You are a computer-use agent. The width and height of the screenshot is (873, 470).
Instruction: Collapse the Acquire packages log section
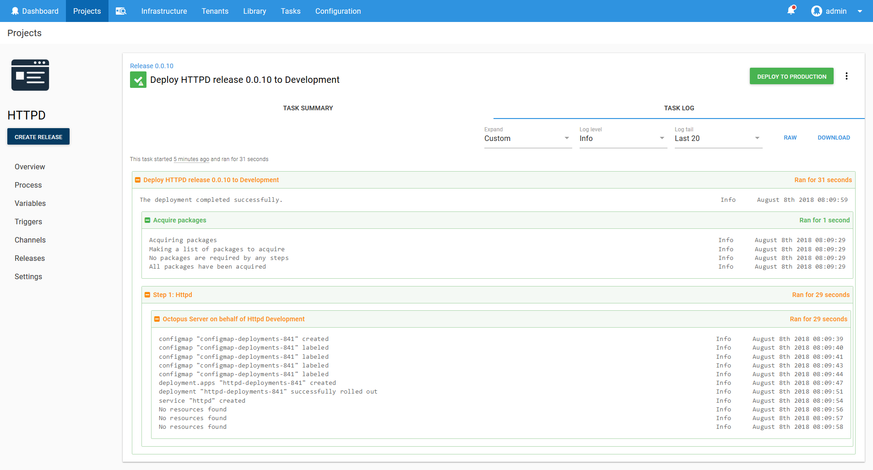(147, 220)
